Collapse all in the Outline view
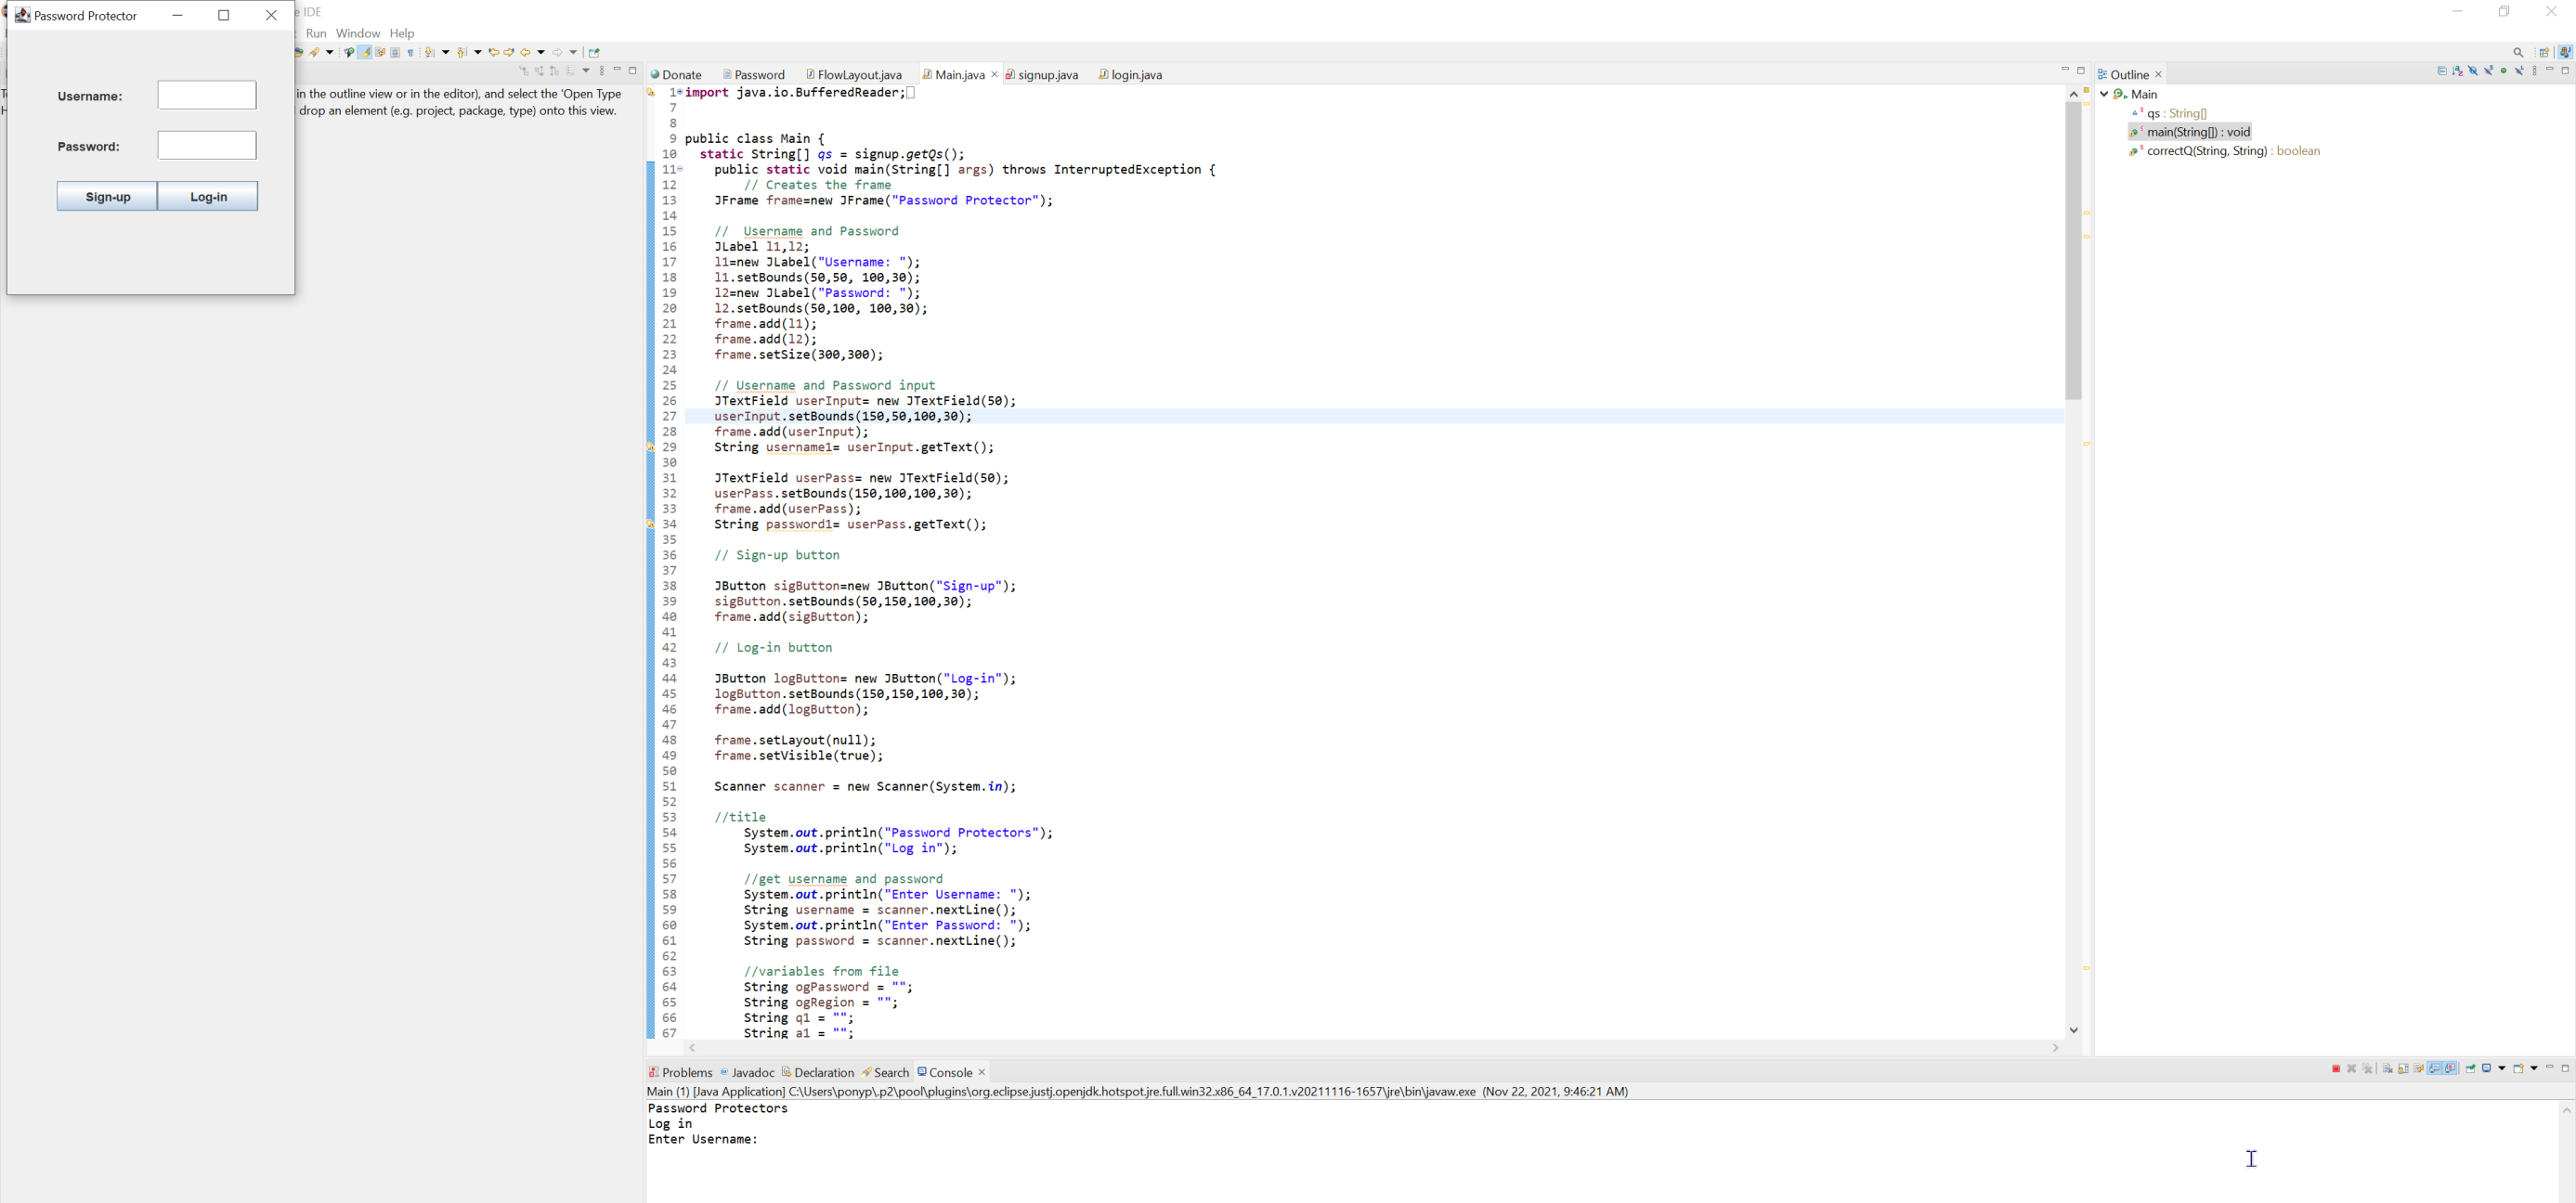 [x=2442, y=71]
